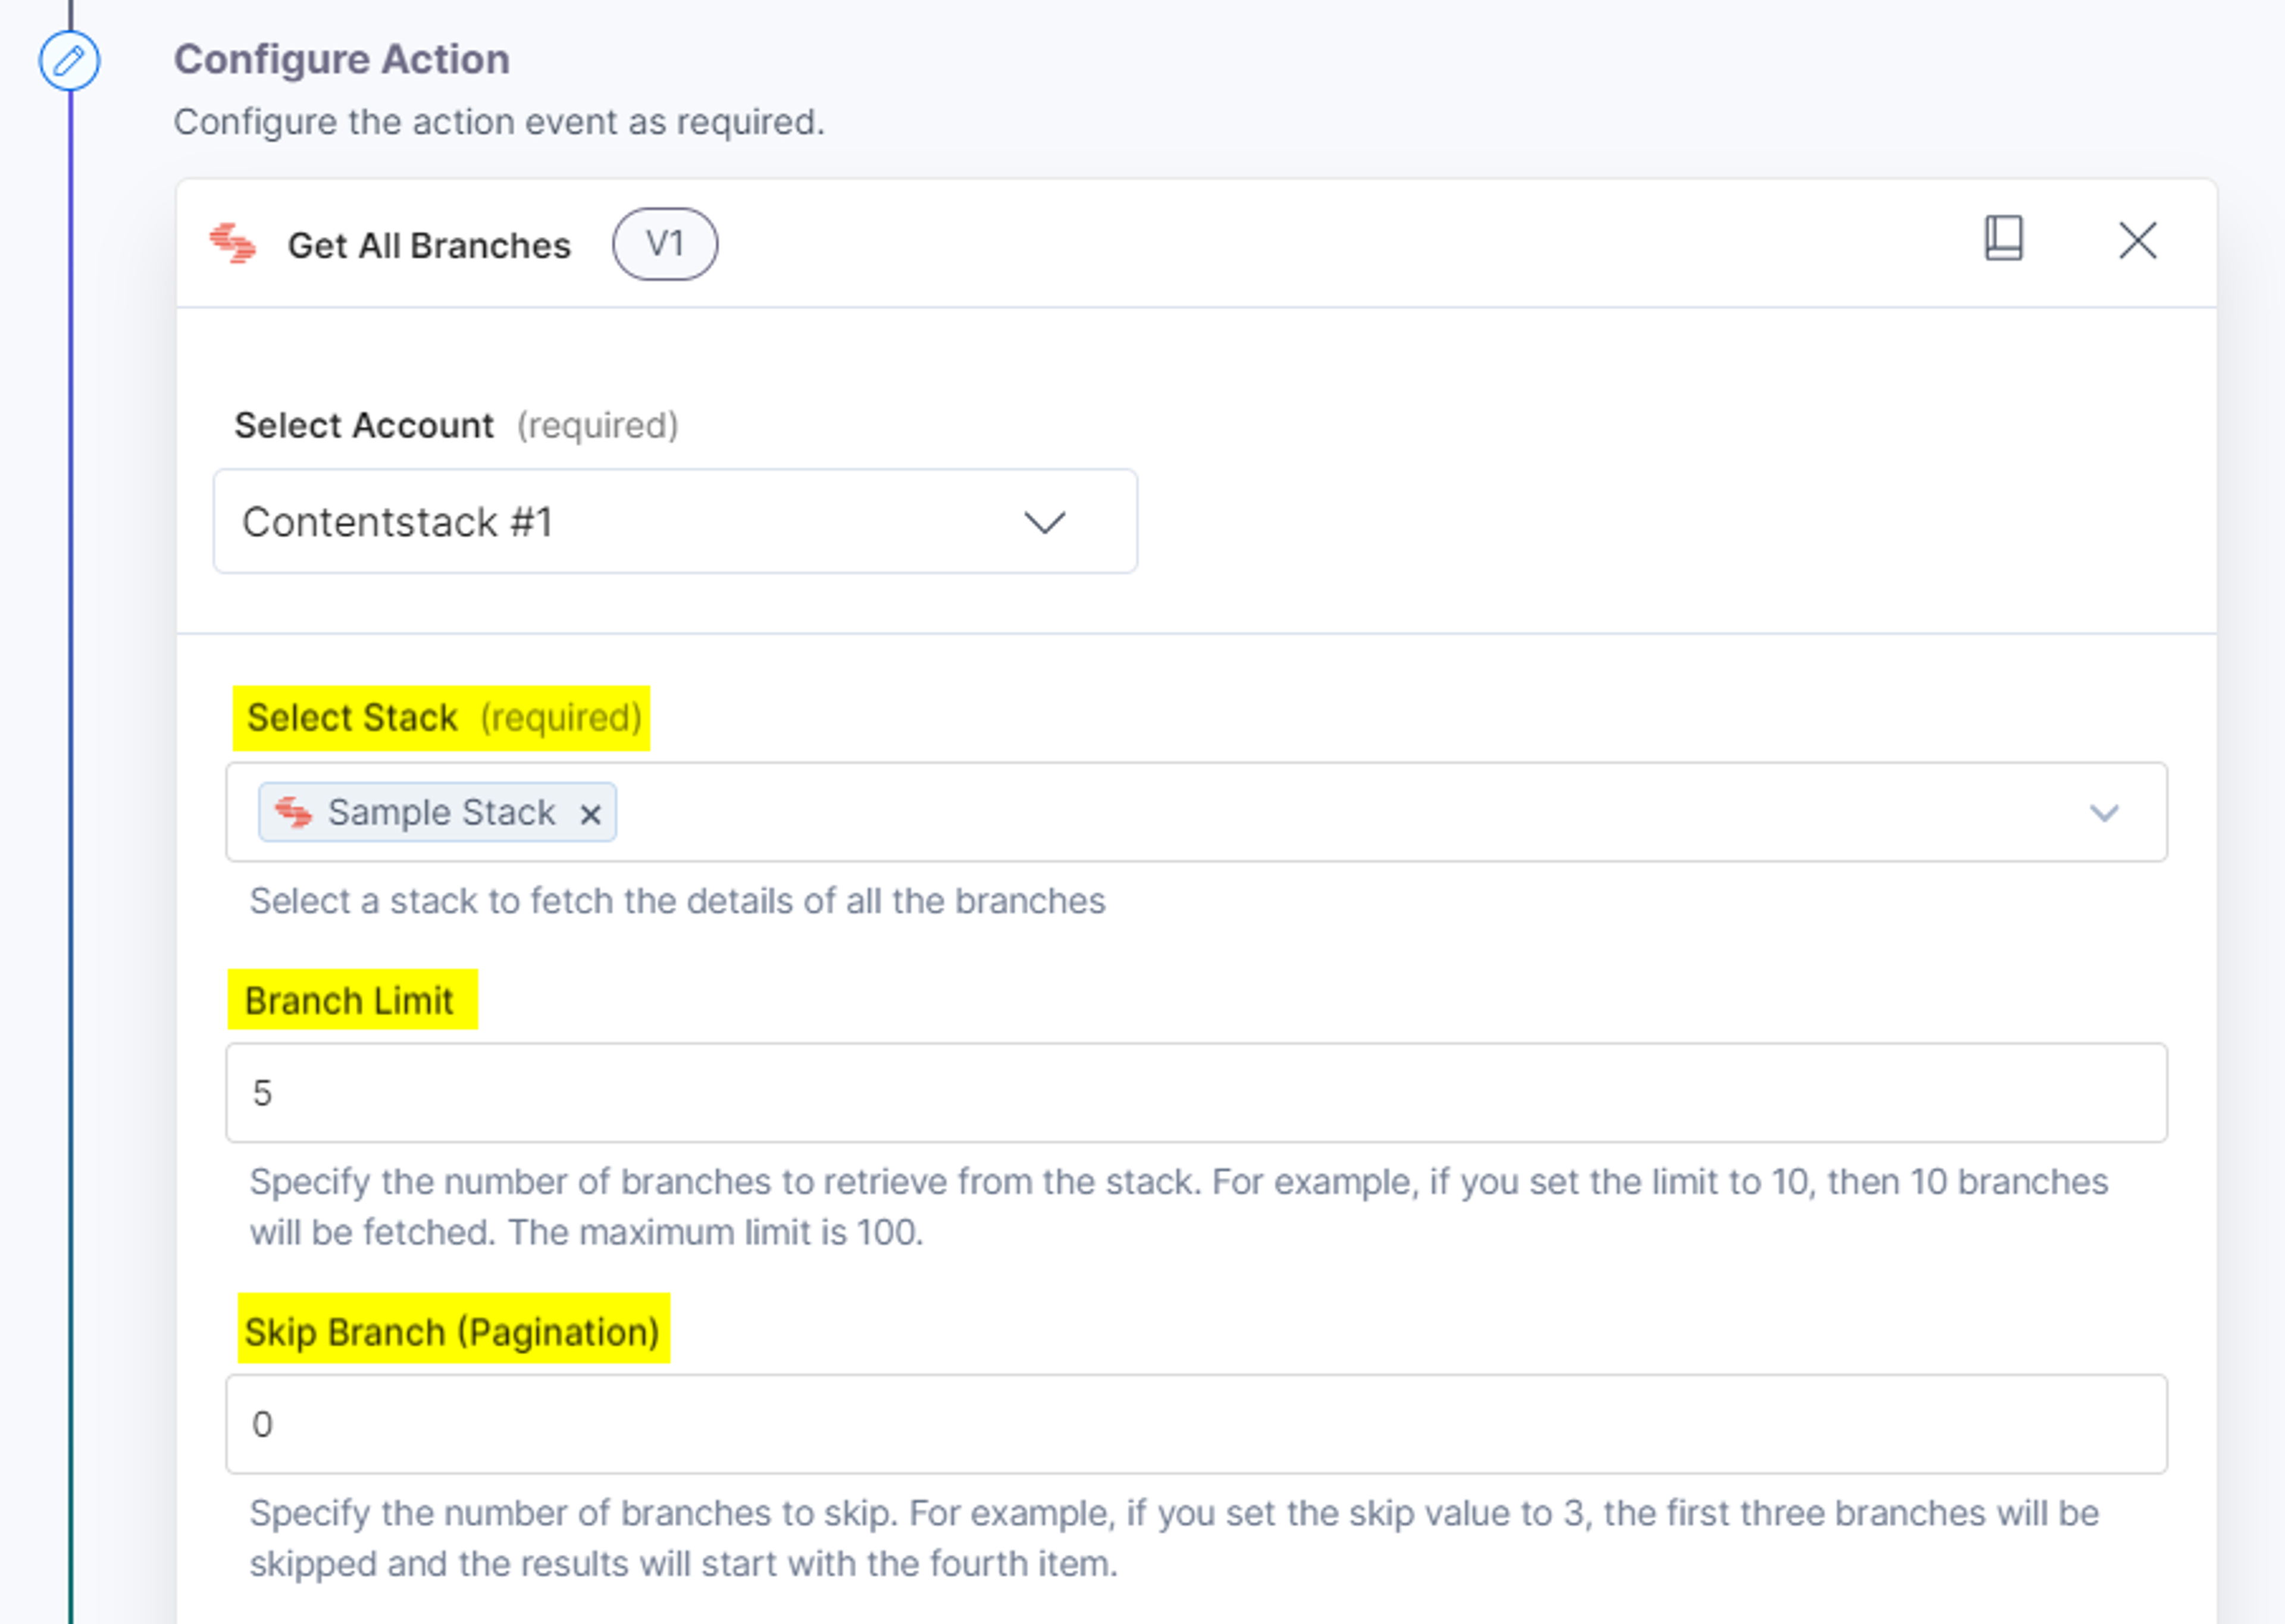Click the V1 version badge
The image size is (2285, 1624).
pyautogui.click(x=665, y=244)
